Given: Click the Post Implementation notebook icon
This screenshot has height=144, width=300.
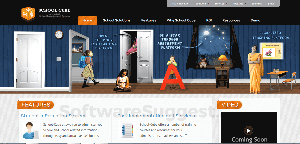Looking at the screenshot, I should pos(128,131).
